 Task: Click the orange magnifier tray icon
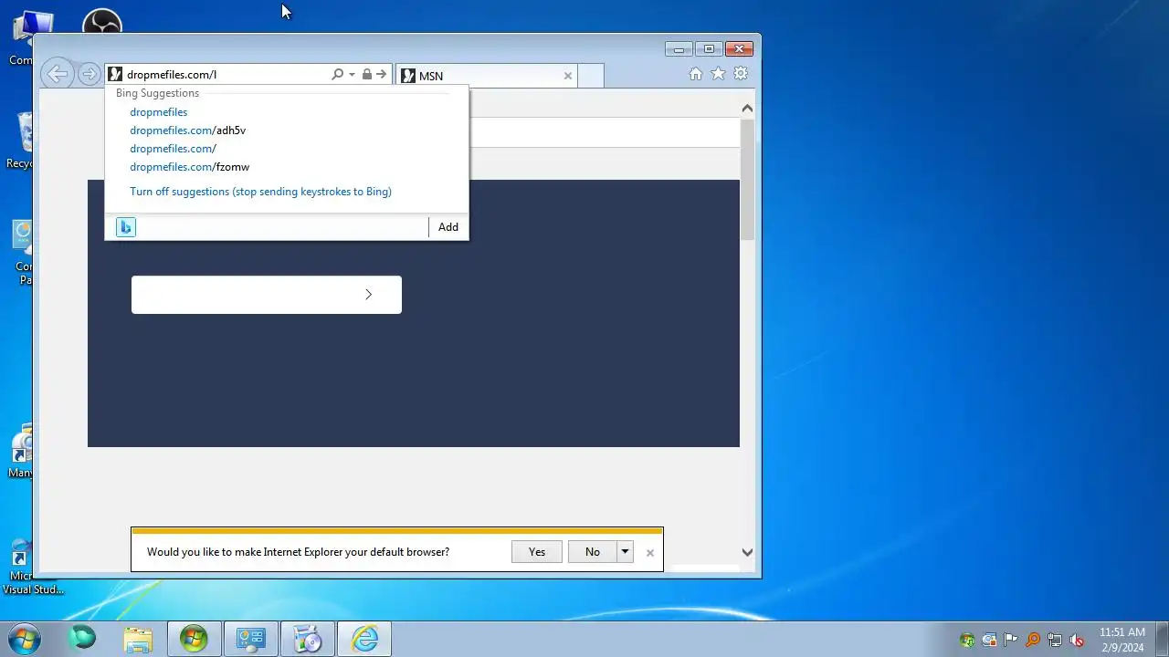point(1033,640)
